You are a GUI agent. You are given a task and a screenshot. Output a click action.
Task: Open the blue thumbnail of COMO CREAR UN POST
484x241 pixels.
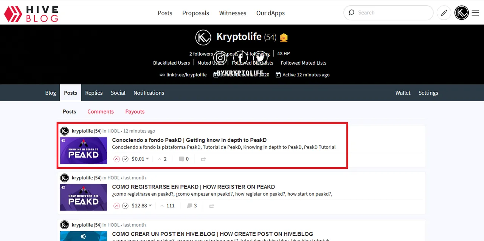pos(84,236)
